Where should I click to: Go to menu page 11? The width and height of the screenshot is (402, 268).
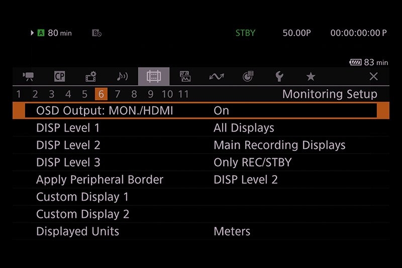tap(183, 94)
